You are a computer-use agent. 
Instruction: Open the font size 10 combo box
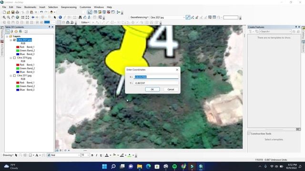85,155
